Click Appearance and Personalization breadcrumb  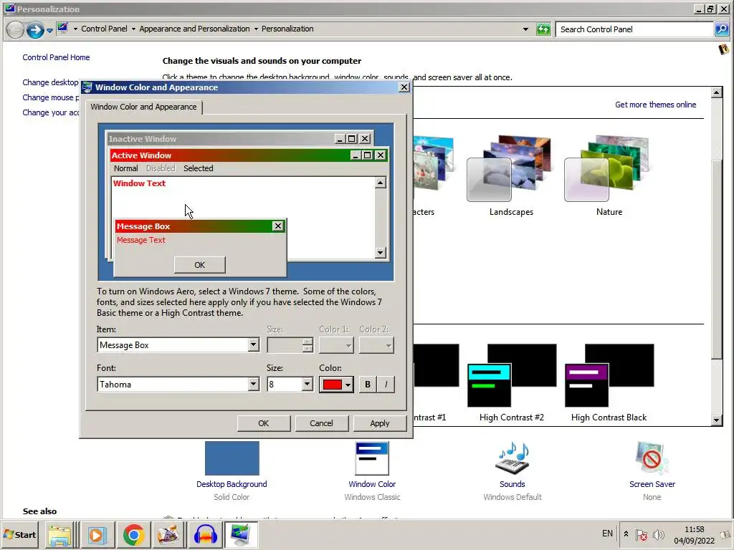194,29
